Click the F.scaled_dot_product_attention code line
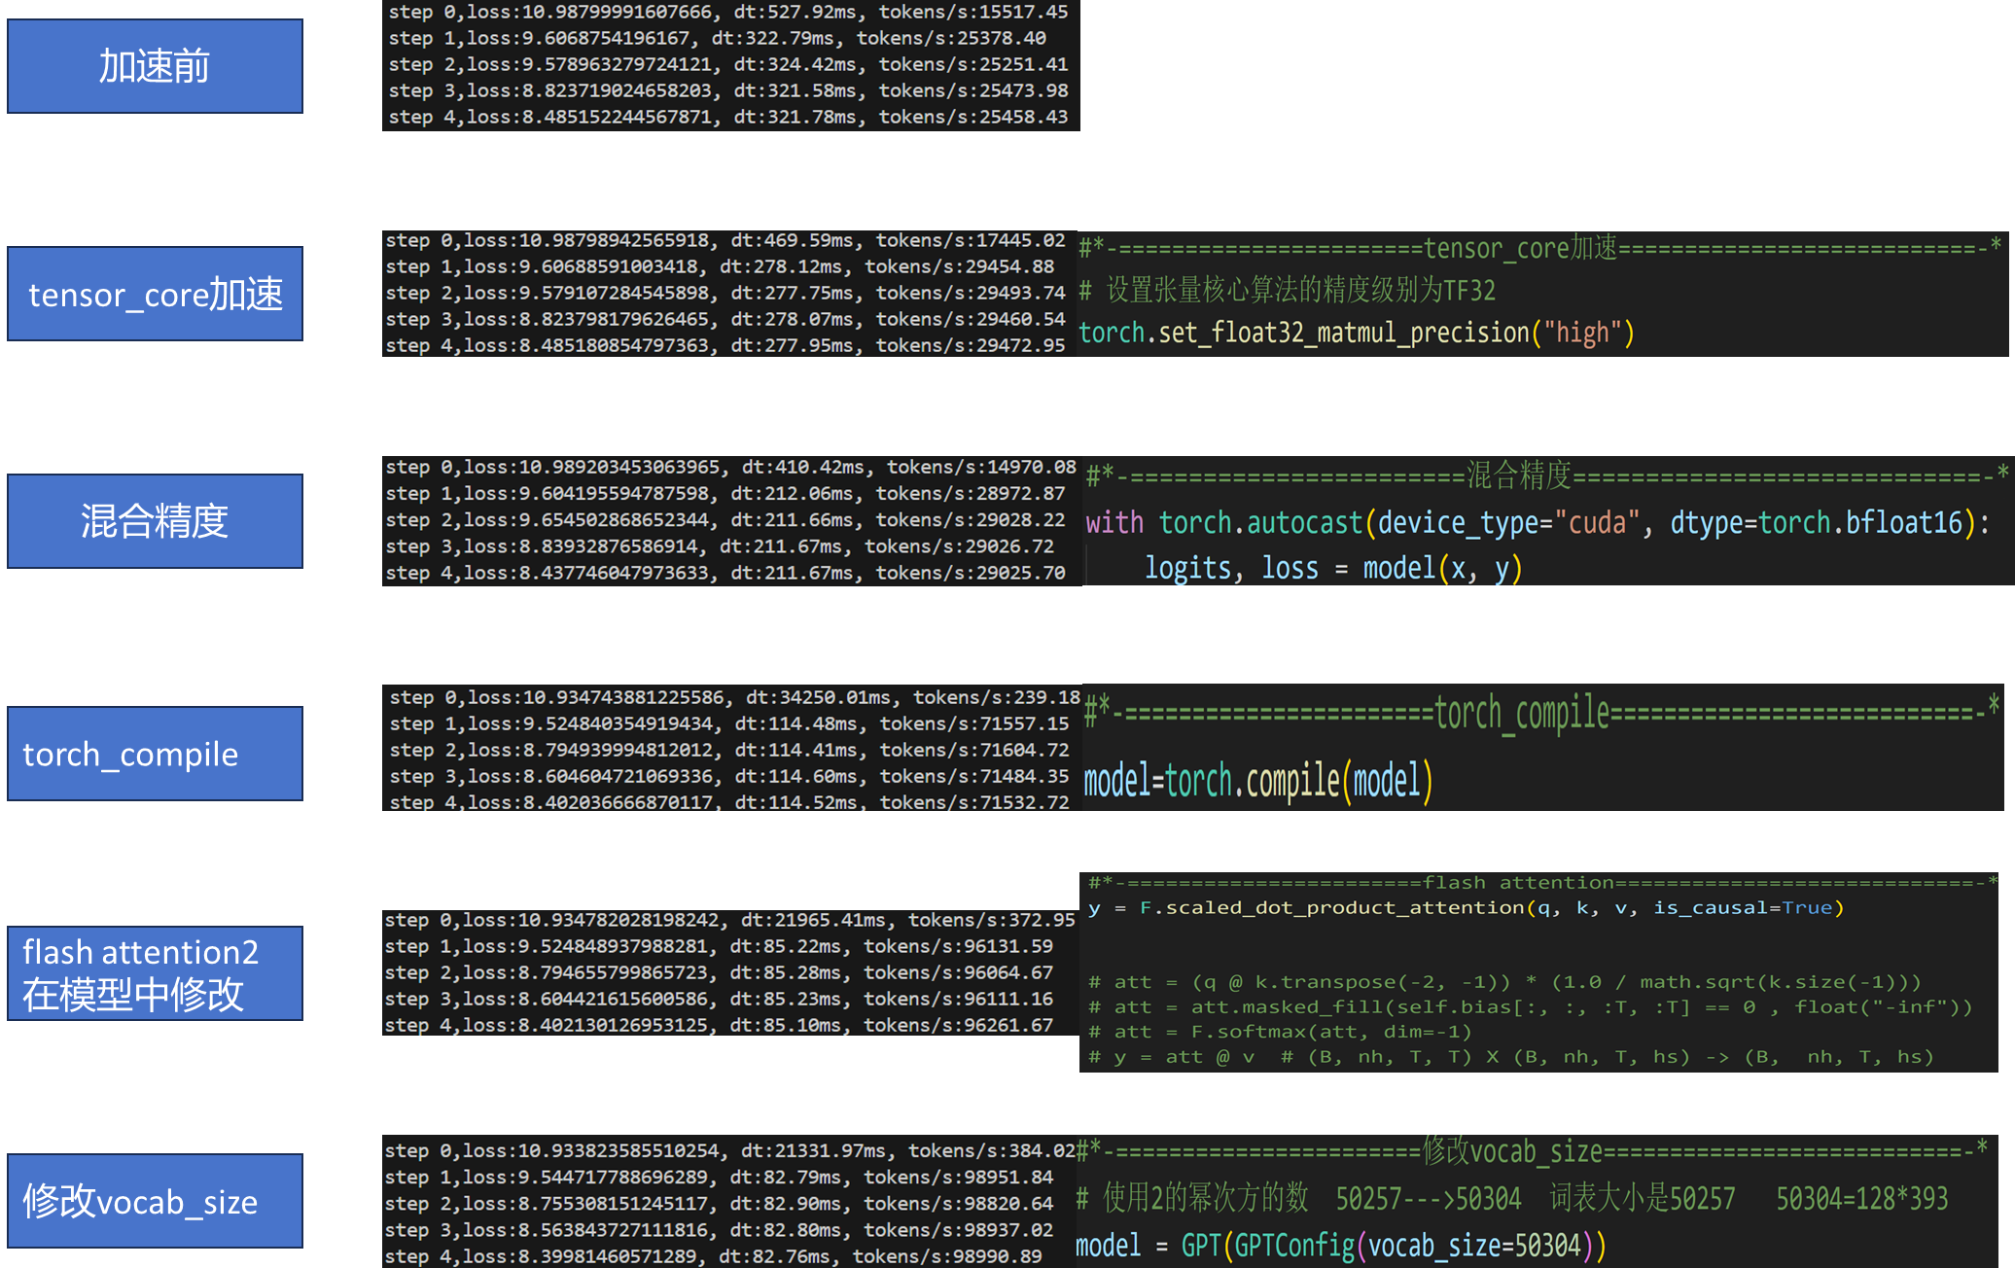2015x1268 pixels. click(x=1466, y=908)
